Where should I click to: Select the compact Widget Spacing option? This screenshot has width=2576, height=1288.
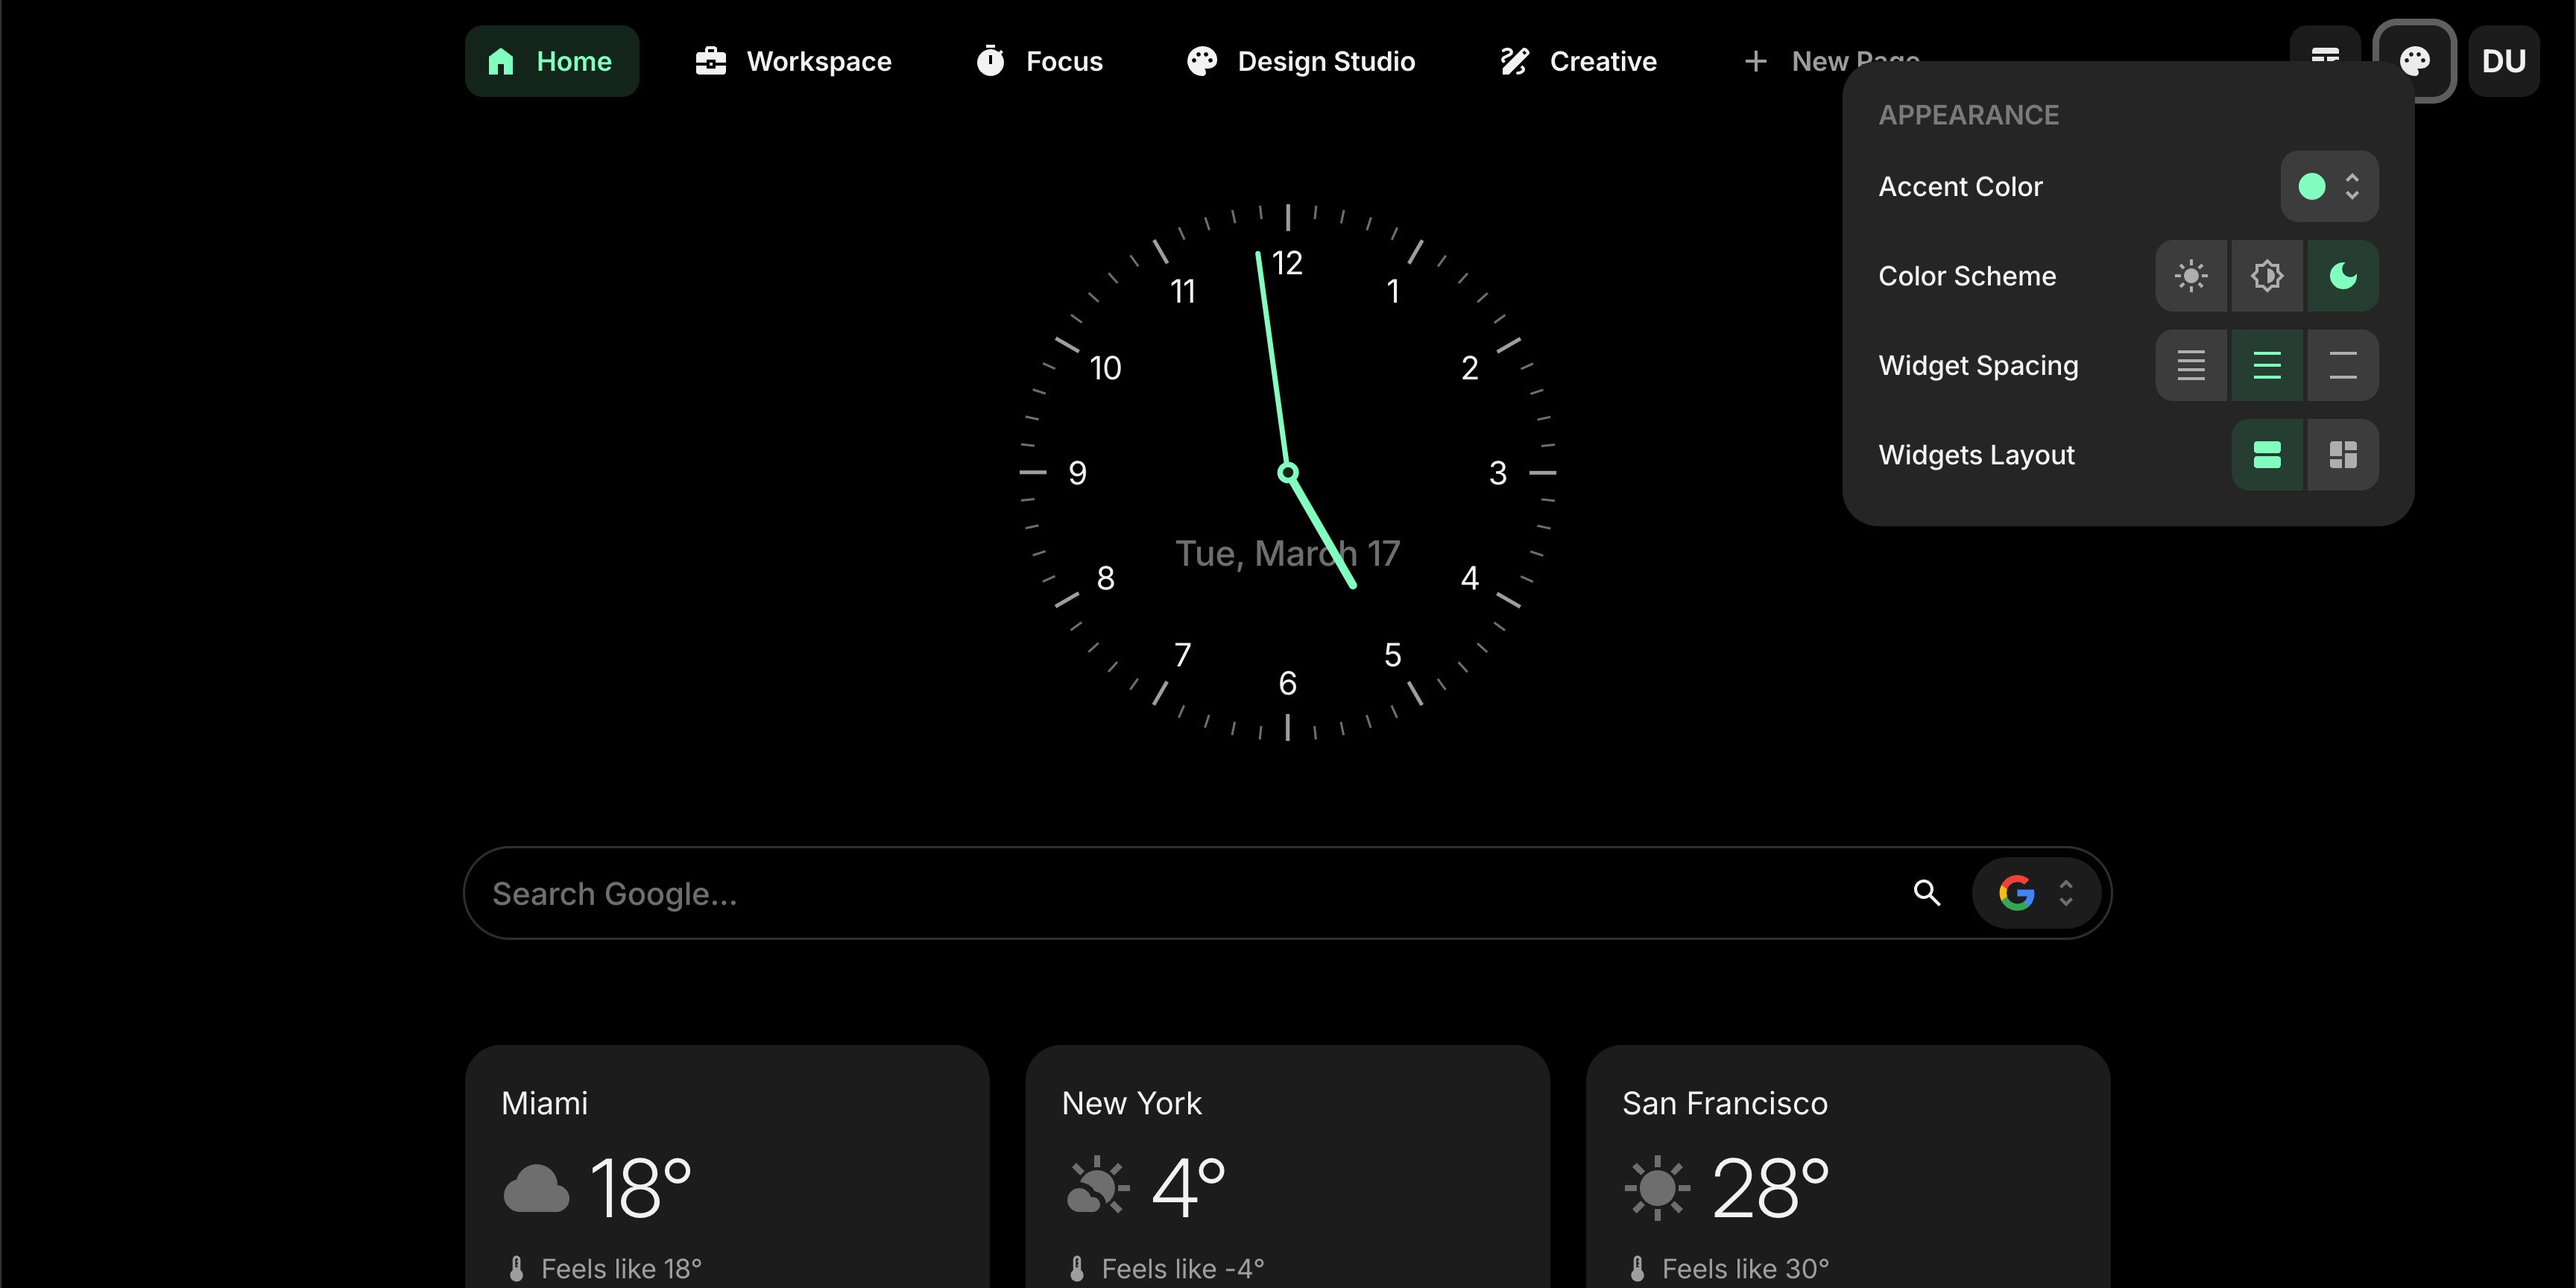click(x=2191, y=365)
